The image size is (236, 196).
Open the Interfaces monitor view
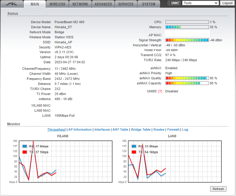click(102, 130)
